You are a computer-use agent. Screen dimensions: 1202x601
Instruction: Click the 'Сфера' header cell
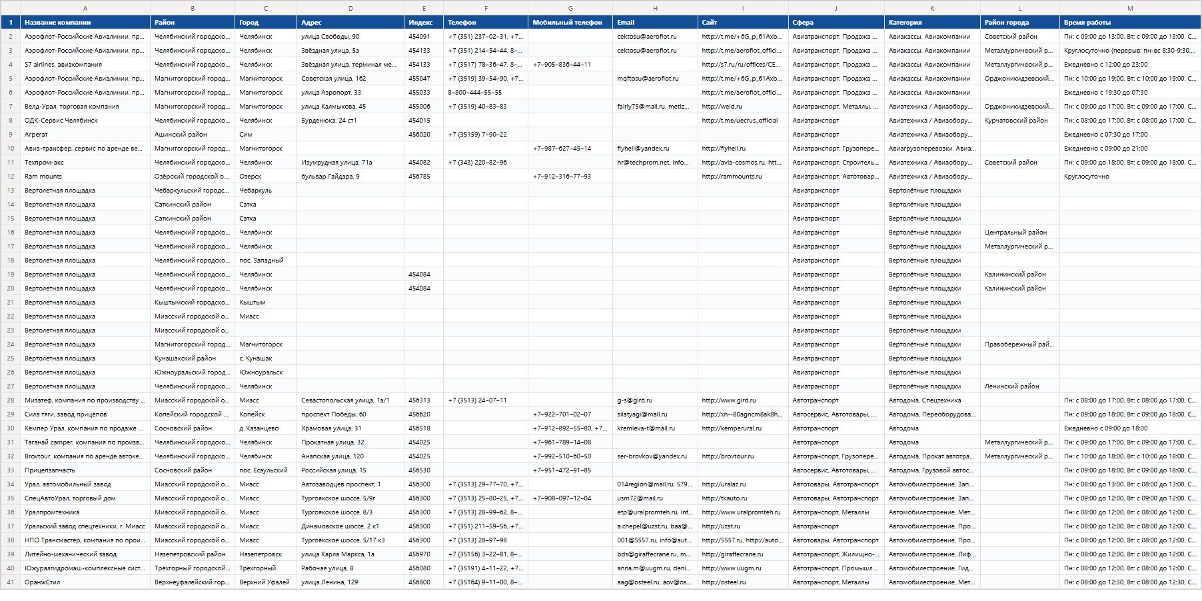[x=836, y=22]
